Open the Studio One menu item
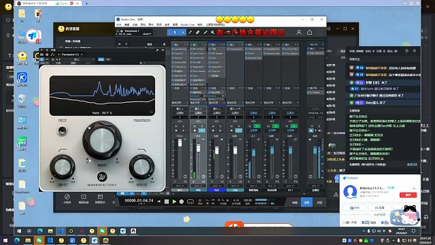The image size is (435, 245). coord(188,24)
